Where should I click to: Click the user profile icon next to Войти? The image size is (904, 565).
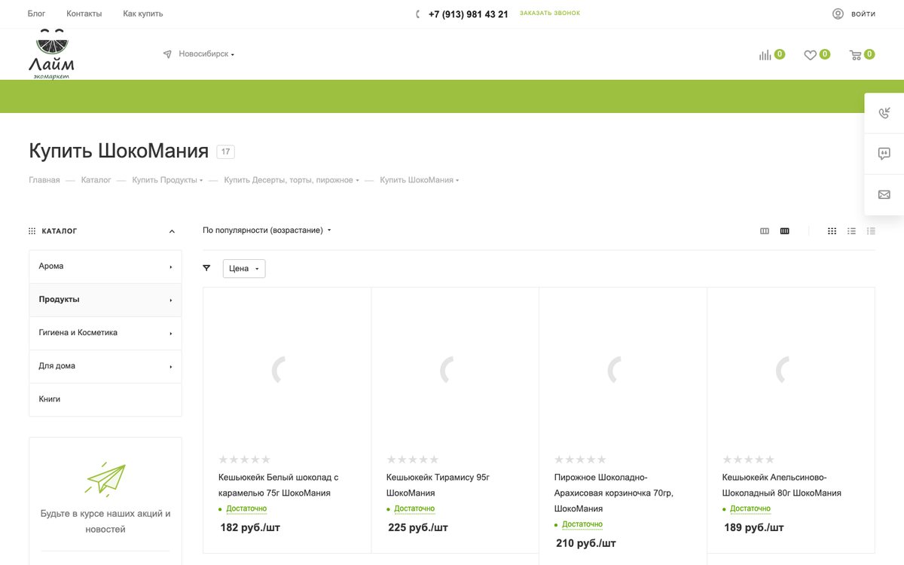[x=838, y=14]
